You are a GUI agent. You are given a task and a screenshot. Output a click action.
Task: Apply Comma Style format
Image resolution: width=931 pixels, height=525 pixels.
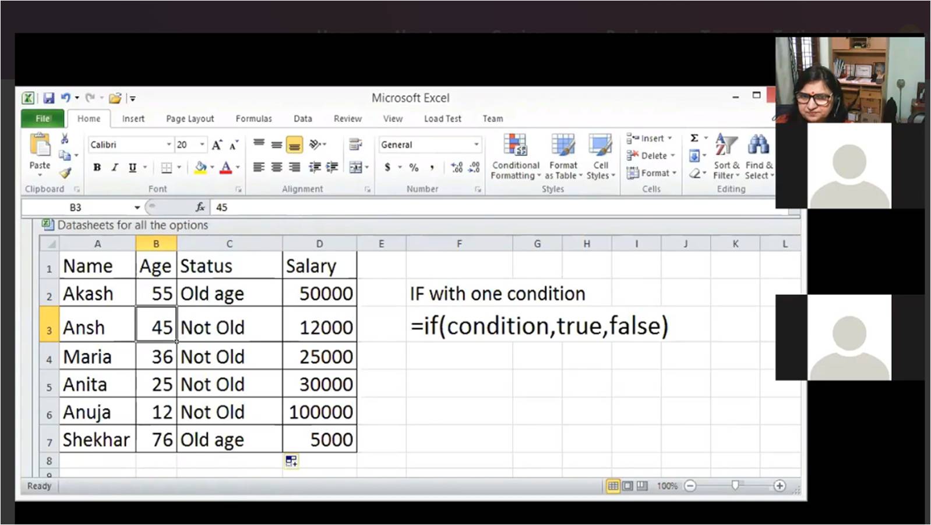tap(432, 168)
